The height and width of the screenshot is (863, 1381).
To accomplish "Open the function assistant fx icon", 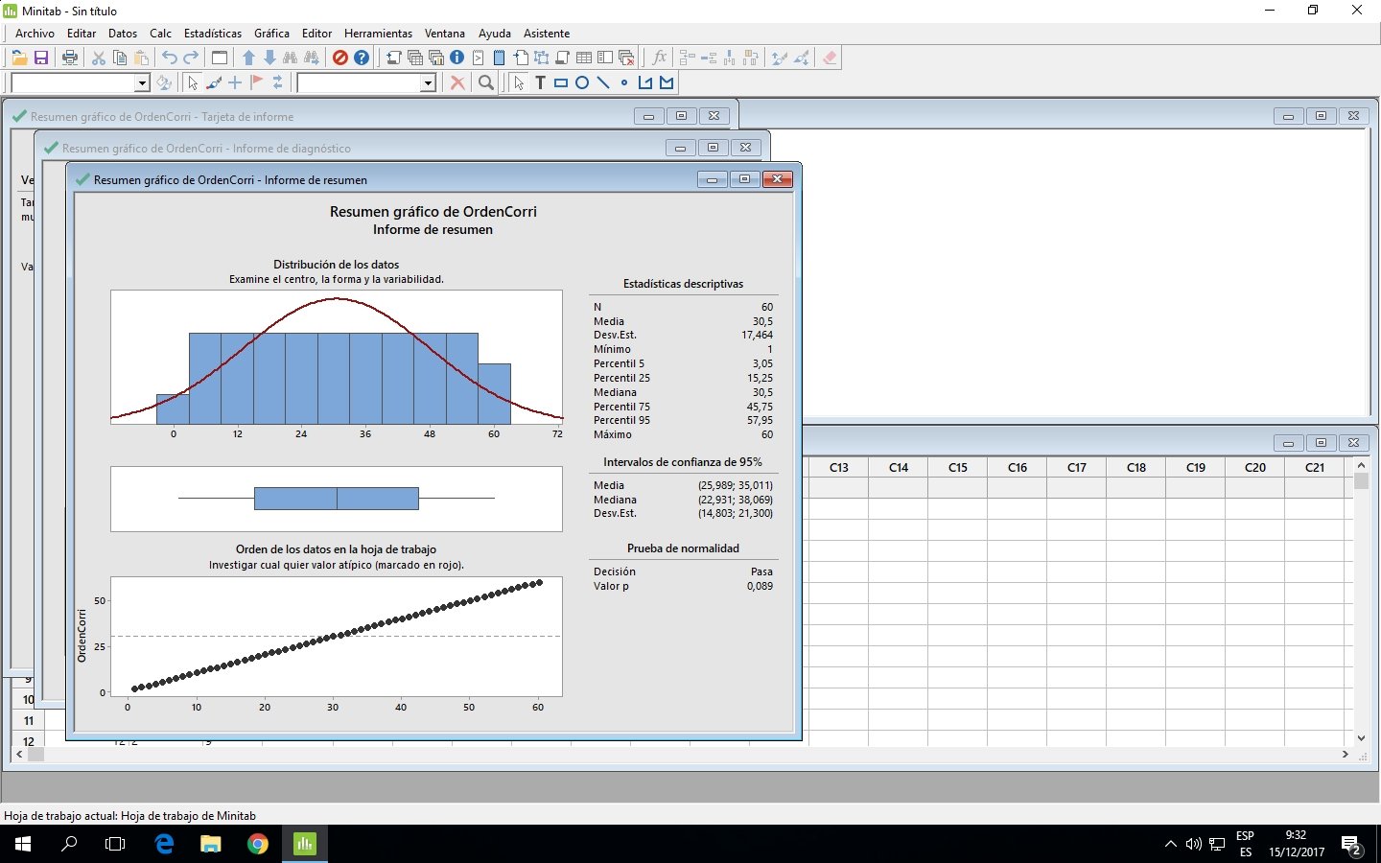I will click(659, 58).
